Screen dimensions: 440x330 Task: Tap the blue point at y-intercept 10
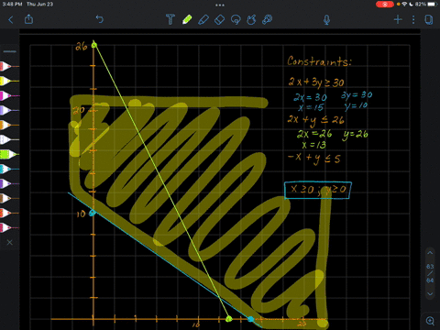point(92,213)
